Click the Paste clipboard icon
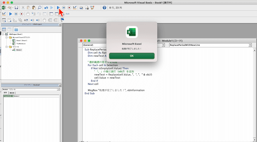Image resolution: width=257 pixels, height=142 pixels. click(x=34, y=7)
